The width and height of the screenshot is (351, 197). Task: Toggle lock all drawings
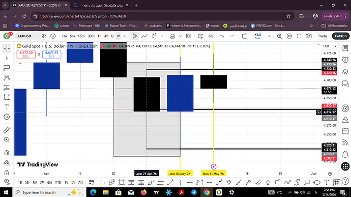(x=7, y=173)
